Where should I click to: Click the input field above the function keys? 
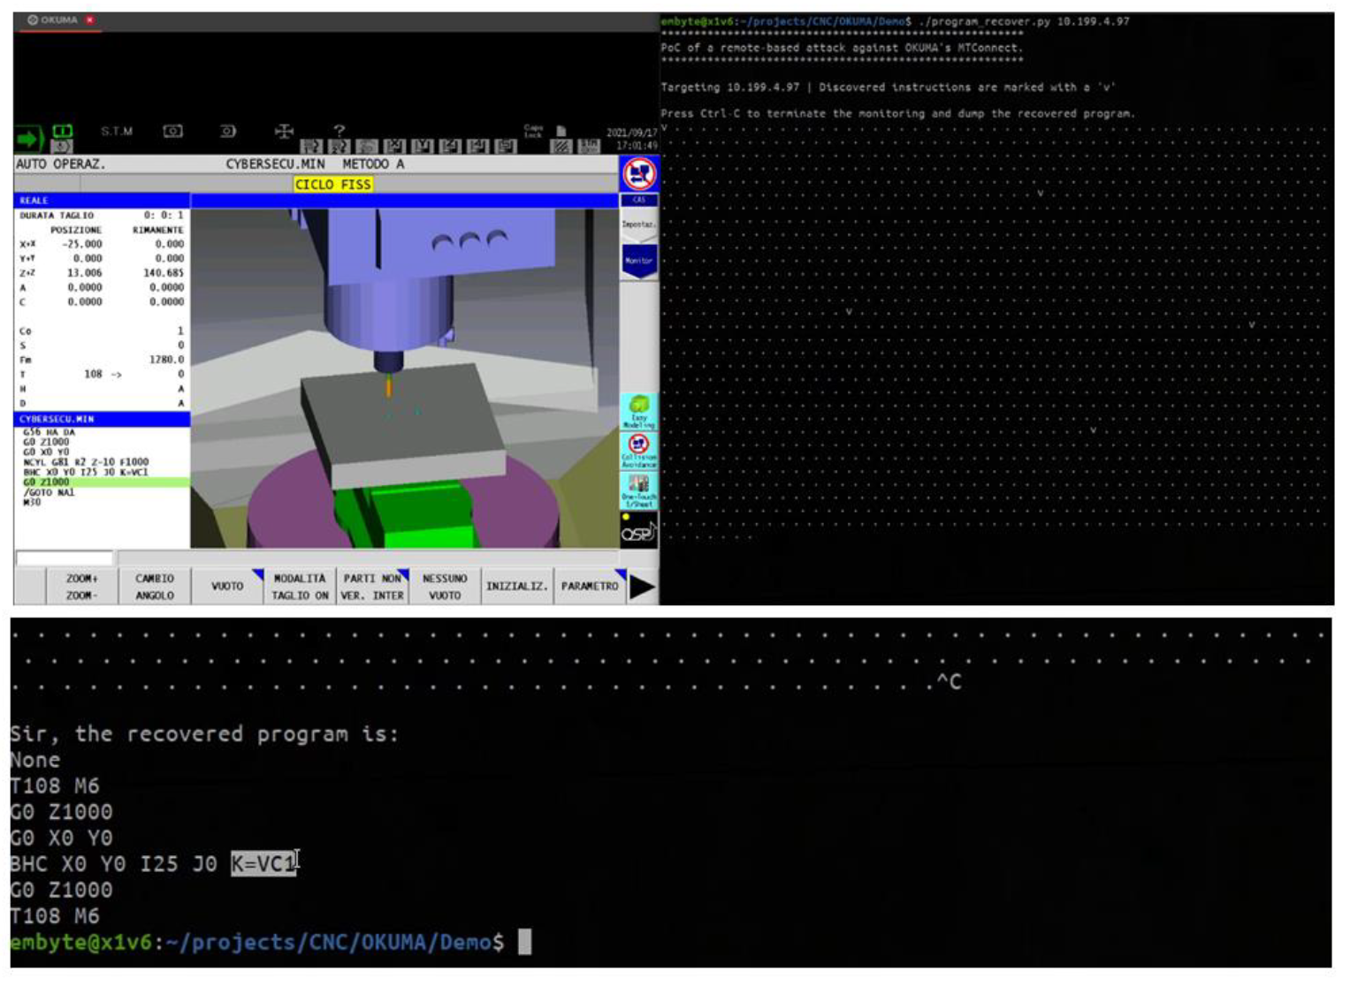pyautogui.click(x=65, y=558)
